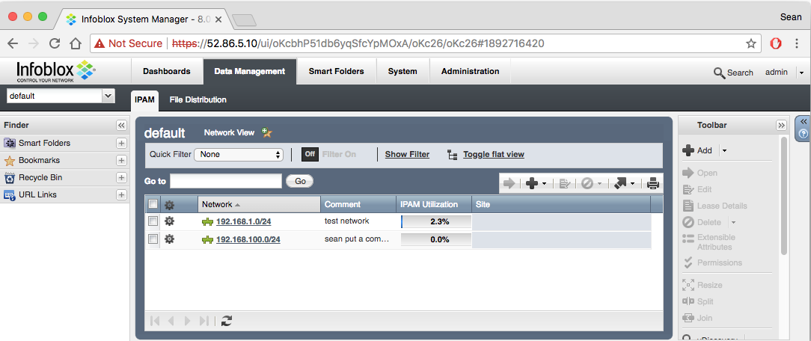Bookmark the page with the star icon
The image size is (811, 341).
tap(751, 43)
